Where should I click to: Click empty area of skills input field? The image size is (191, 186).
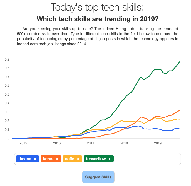146,159
